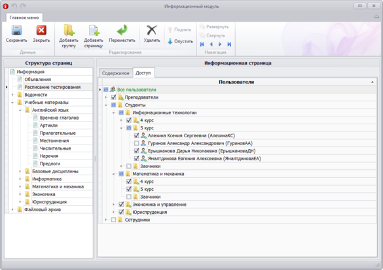Click the blue next navigation arrow
This screenshot has height=270, width=383.
[x=220, y=44]
